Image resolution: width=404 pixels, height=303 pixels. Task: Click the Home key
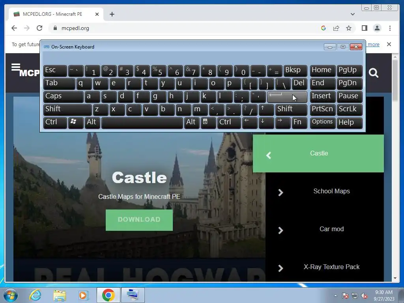(323, 71)
